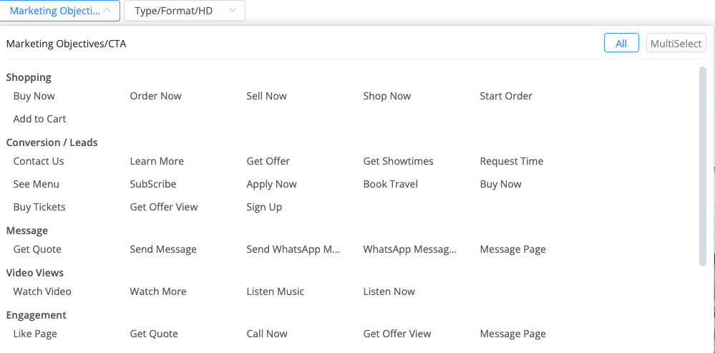Choose the Learn More option
The height and width of the screenshot is (353, 715).
157,161
